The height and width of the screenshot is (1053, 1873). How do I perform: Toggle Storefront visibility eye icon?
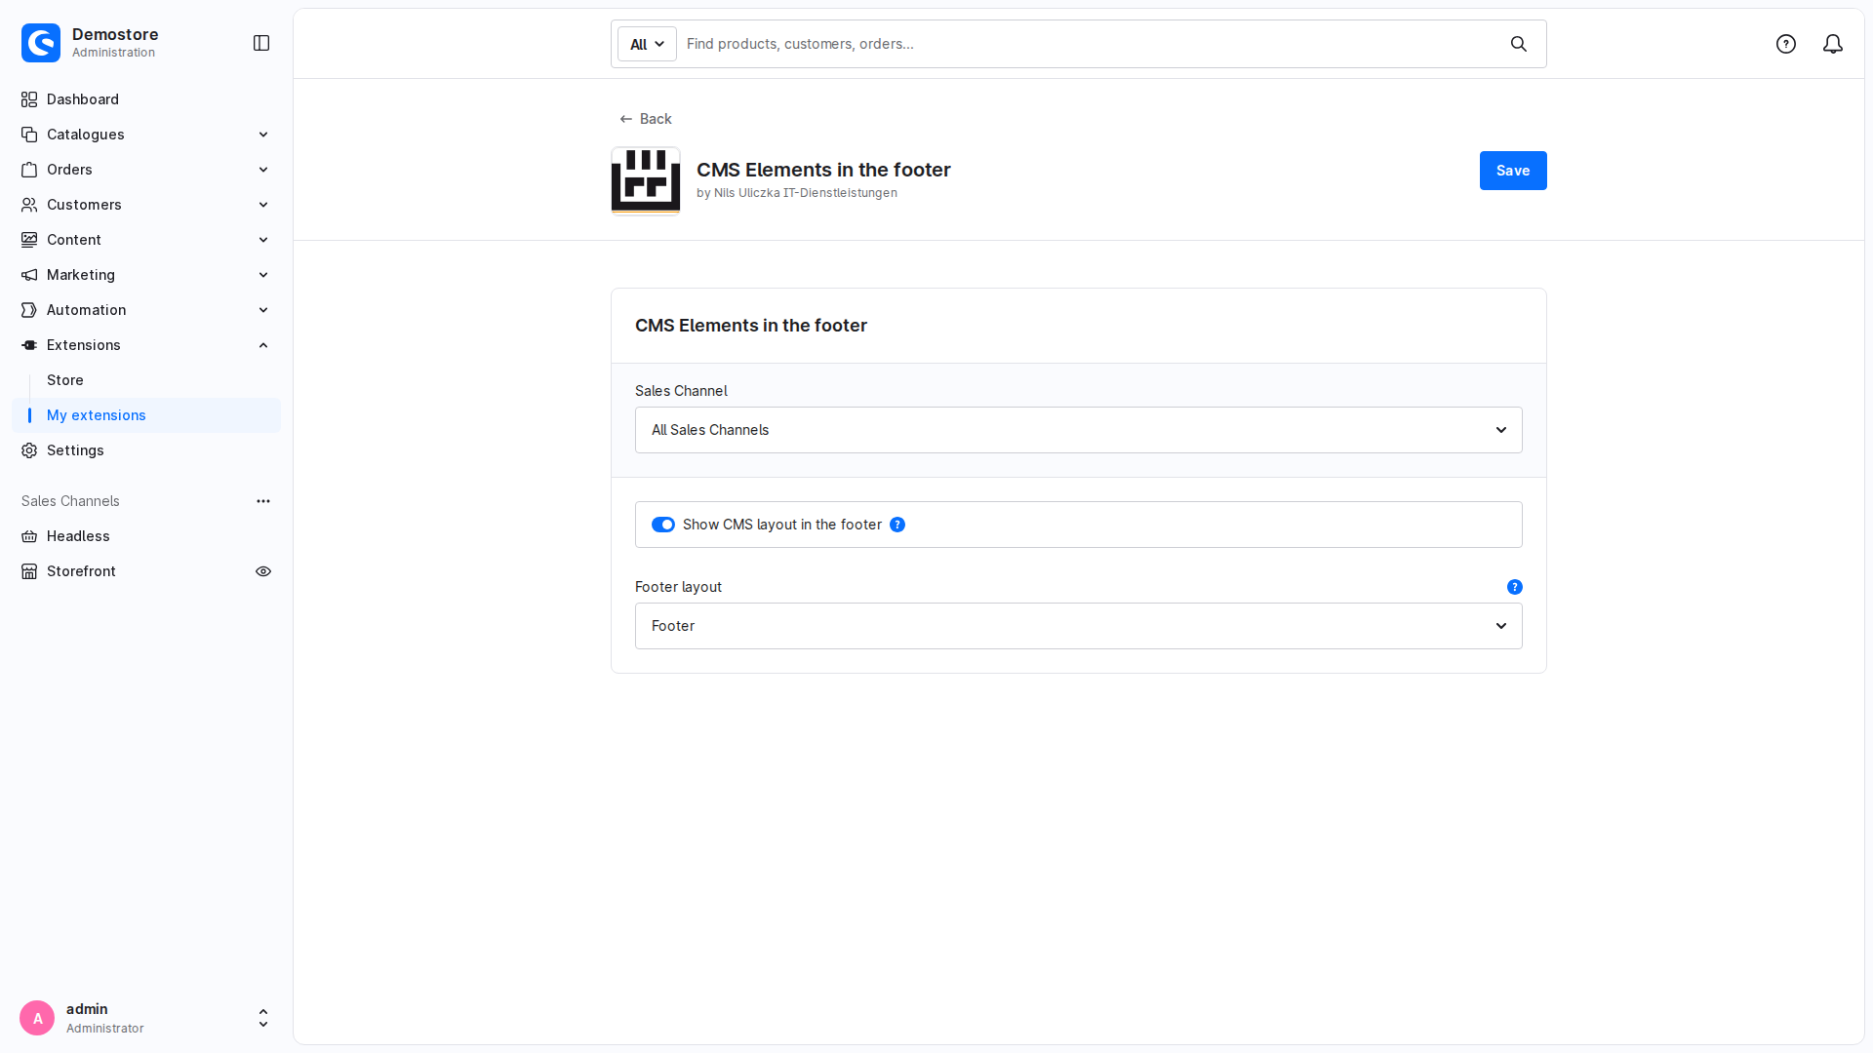[263, 571]
